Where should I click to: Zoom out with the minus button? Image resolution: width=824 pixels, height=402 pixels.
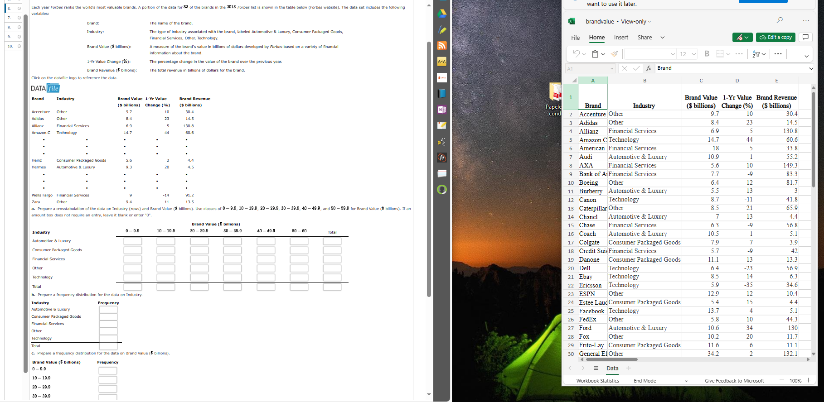tap(782, 380)
